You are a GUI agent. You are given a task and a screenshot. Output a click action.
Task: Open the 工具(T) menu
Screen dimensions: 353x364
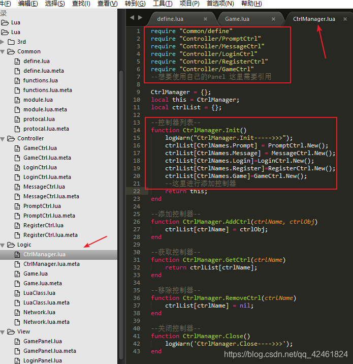163,4
